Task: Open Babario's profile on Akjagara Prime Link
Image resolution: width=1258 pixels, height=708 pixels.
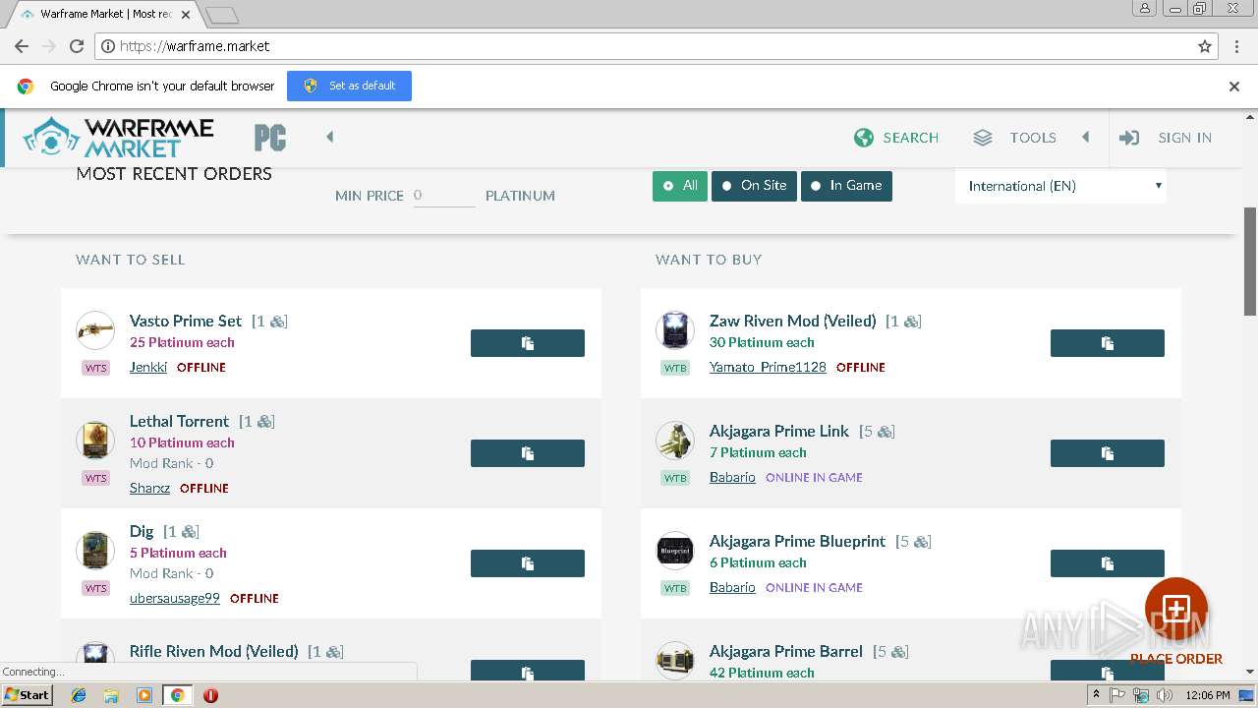Action: click(x=732, y=477)
